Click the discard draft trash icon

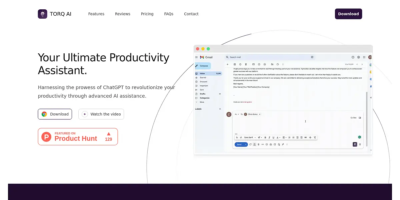[x=360, y=144]
